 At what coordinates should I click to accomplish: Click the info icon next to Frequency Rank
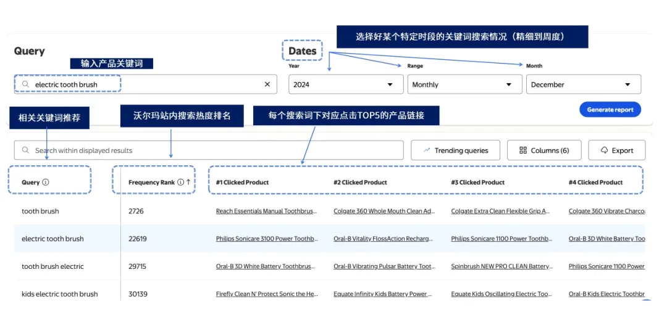(x=180, y=182)
